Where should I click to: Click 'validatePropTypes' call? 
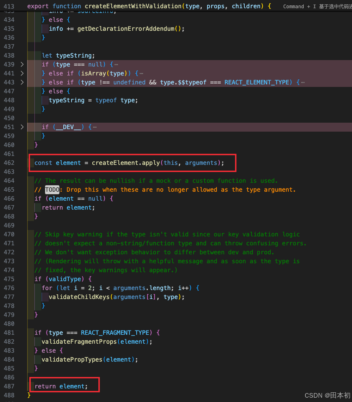tap(72, 359)
